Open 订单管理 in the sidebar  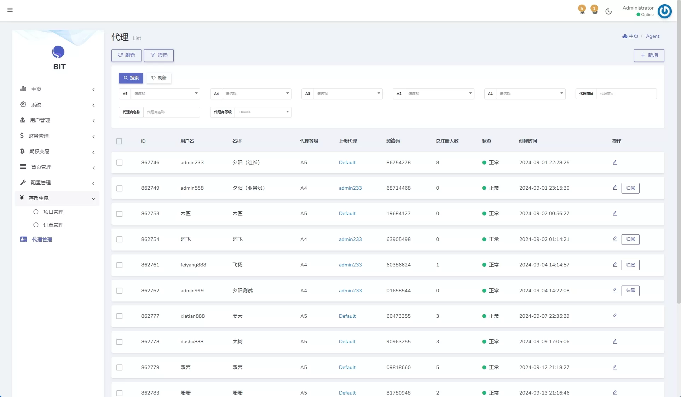[x=53, y=225]
